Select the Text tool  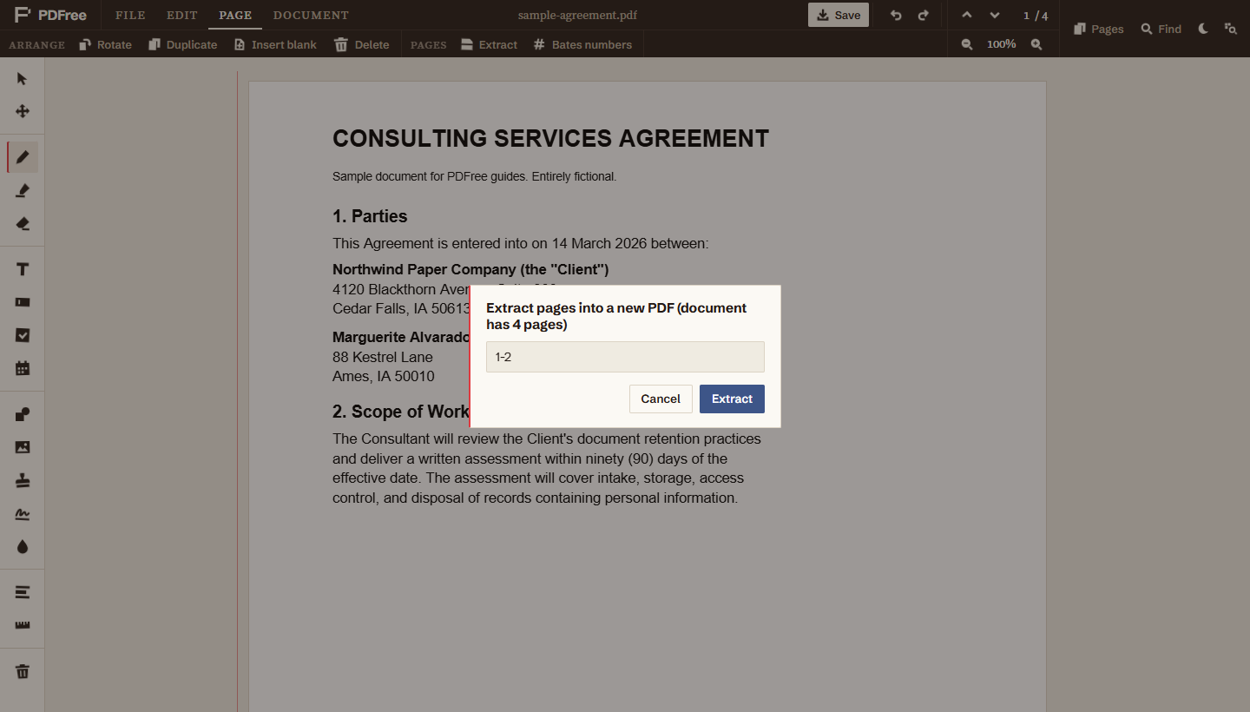click(x=23, y=269)
